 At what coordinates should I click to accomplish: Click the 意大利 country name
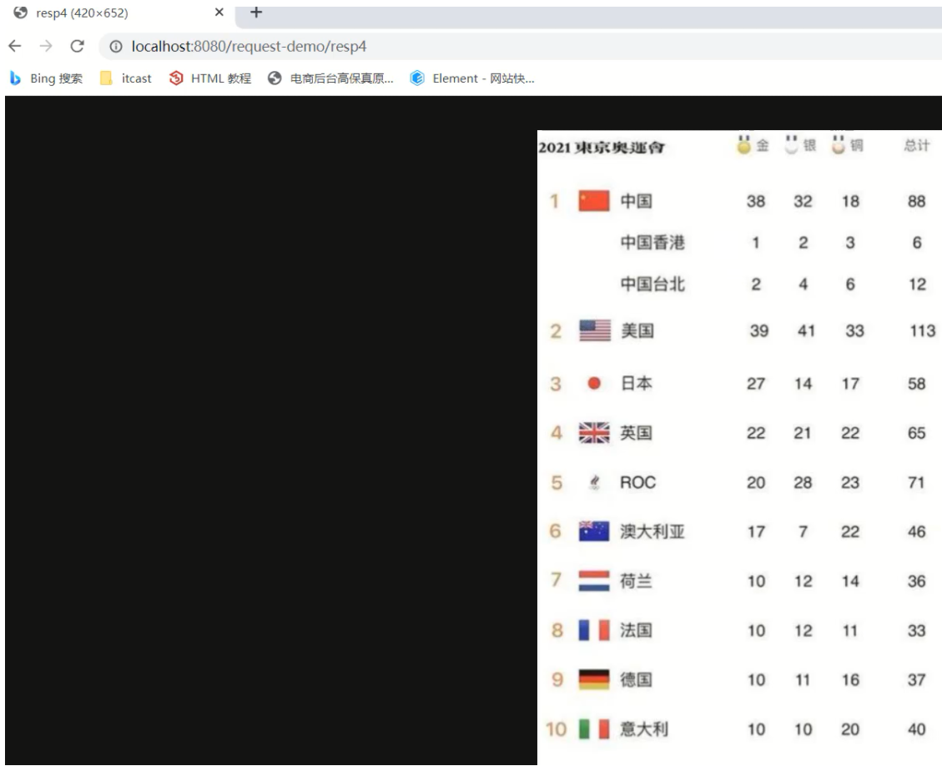pyautogui.click(x=644, y=729)
